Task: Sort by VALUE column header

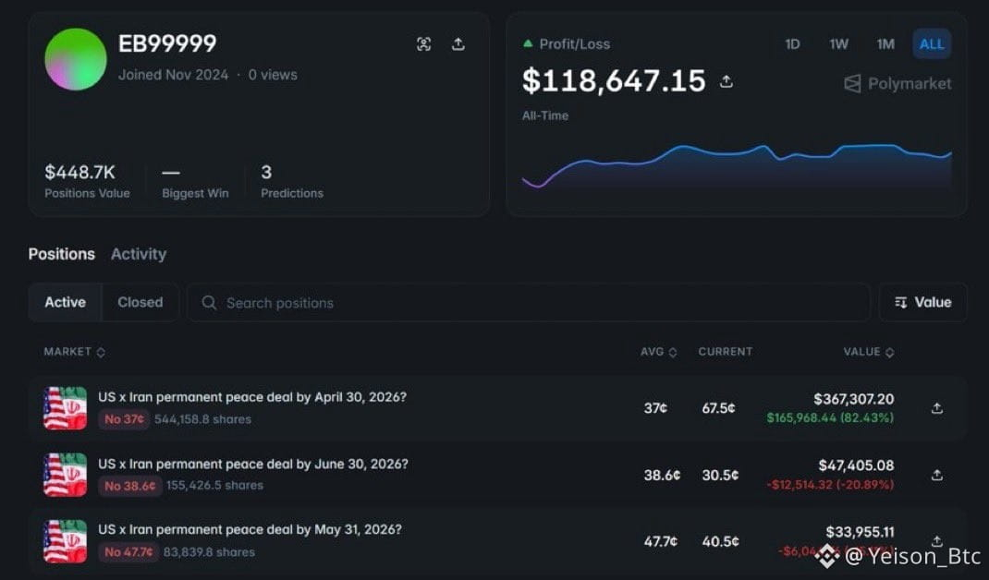Action: (869, 352)
